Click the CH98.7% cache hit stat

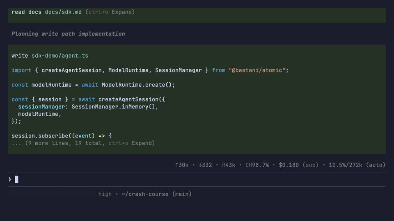point(257,165)
